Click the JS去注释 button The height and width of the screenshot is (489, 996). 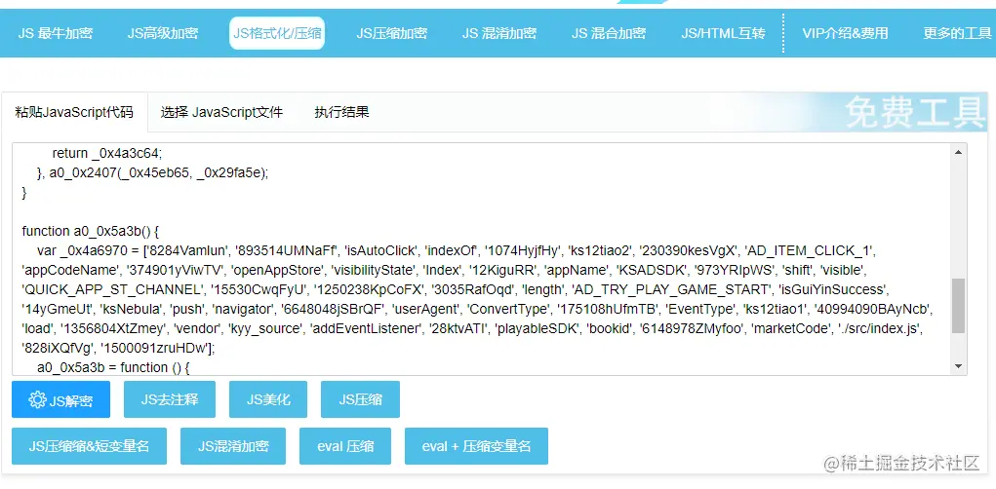170,399
